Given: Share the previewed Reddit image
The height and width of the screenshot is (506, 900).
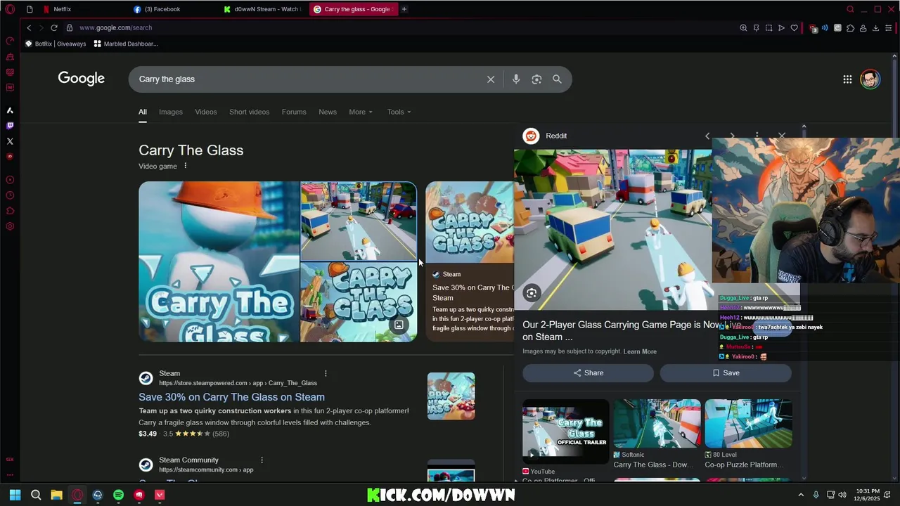Looking at the screenshot, I should click(x=589, y=373).
